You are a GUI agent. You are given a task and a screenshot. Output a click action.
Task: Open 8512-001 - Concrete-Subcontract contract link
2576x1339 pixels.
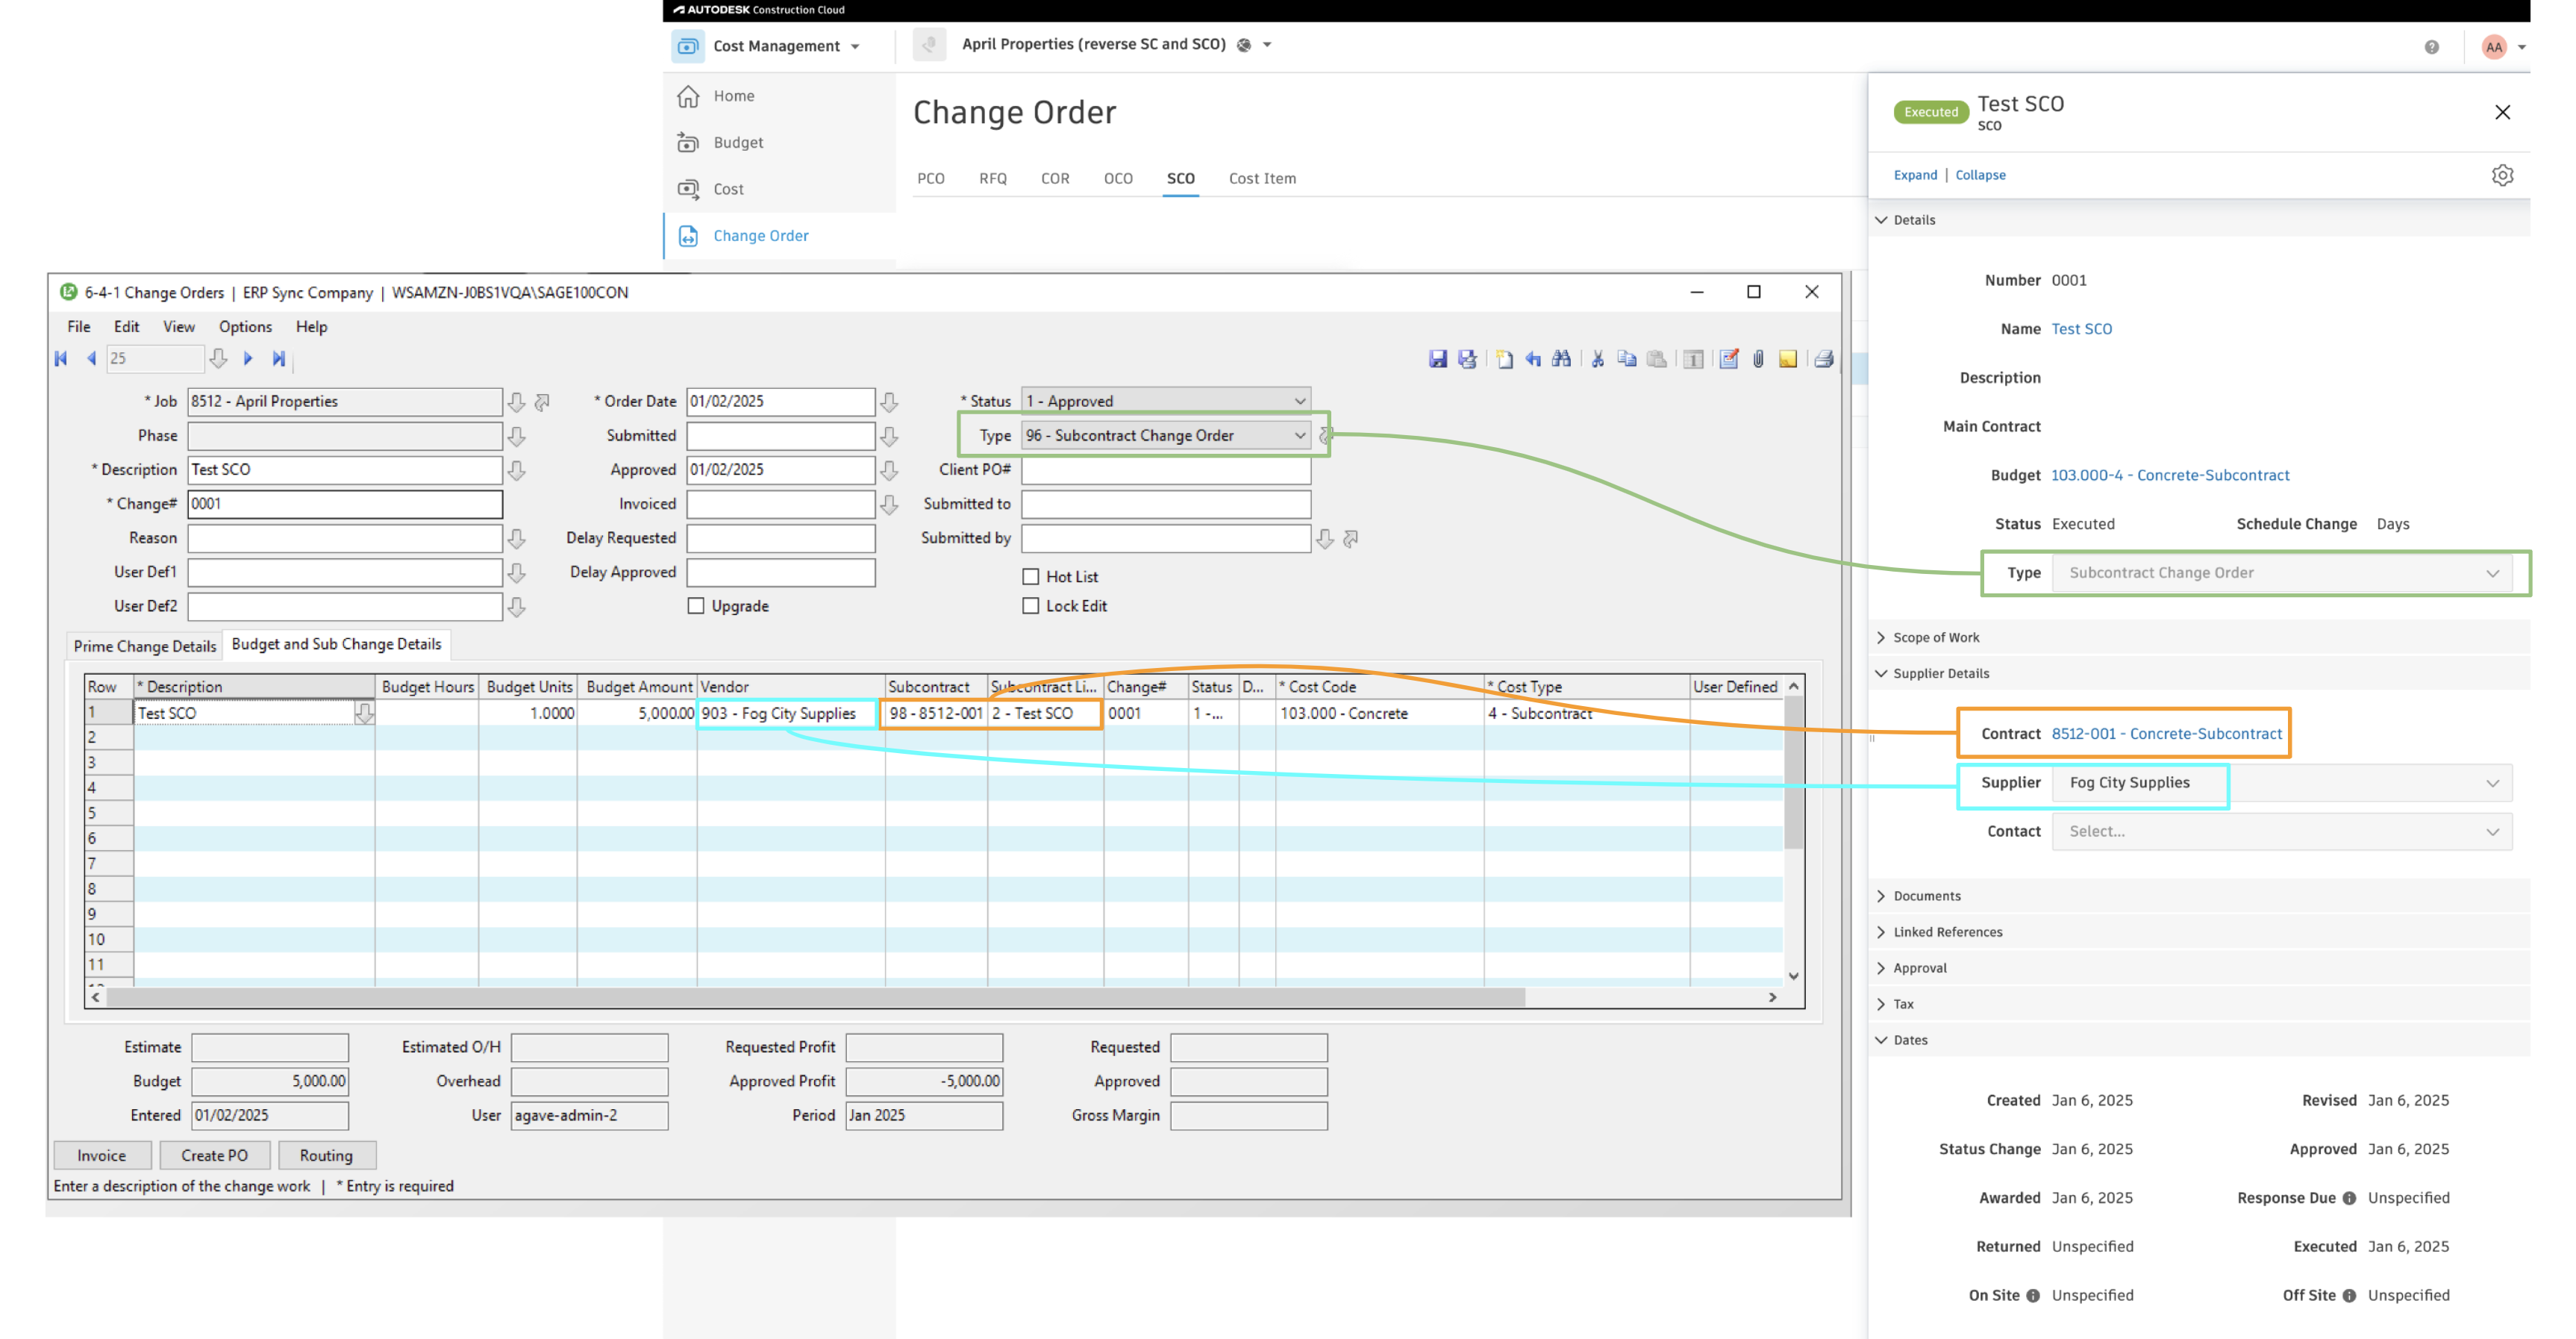tap(2167, 734)
